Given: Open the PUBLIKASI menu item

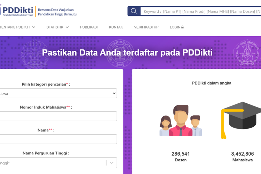Looking at the screenshot, I should coord(89,27).
